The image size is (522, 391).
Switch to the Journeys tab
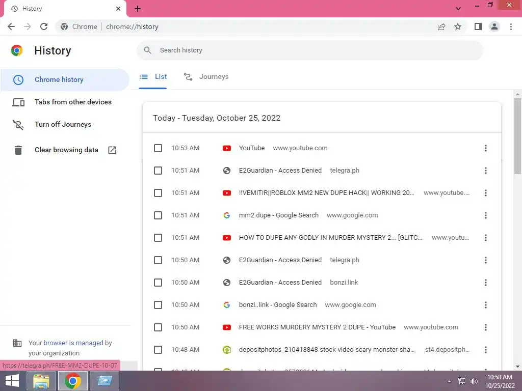click(x=206, y=77)
